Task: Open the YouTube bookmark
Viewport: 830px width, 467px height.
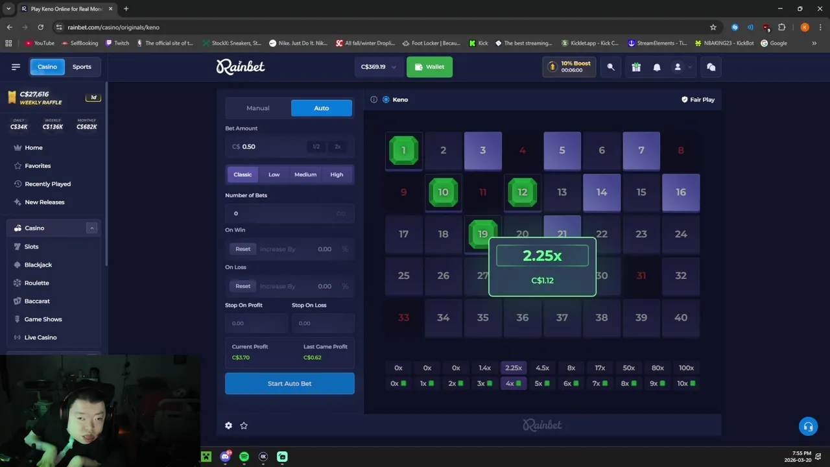Action: click(40, 43)
